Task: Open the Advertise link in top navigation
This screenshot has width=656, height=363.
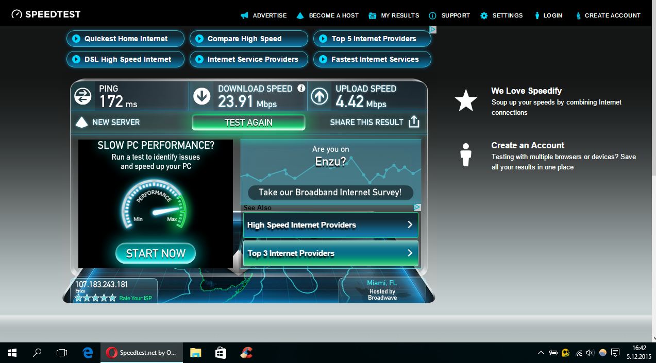Action: 263,15
